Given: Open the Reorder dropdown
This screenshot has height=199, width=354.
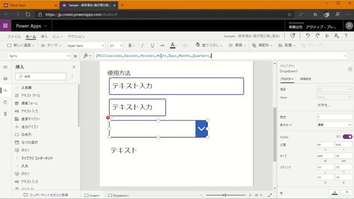Looking at the screenshot, I should (x=262, y=45).
